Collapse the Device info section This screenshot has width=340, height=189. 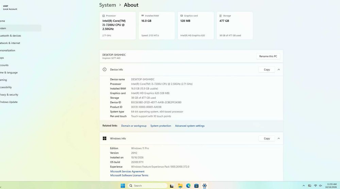(x=279, y=69)
